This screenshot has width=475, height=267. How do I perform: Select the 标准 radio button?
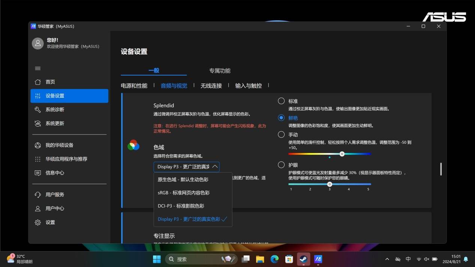point(281,101)
